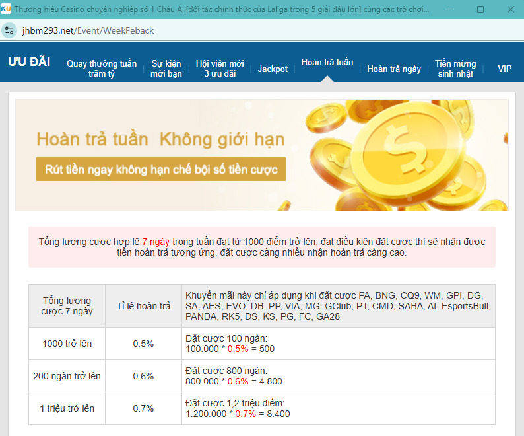Click the gold Rút tiền ngay banner label
The image size is (524, 436).
[x=161, y=169]
